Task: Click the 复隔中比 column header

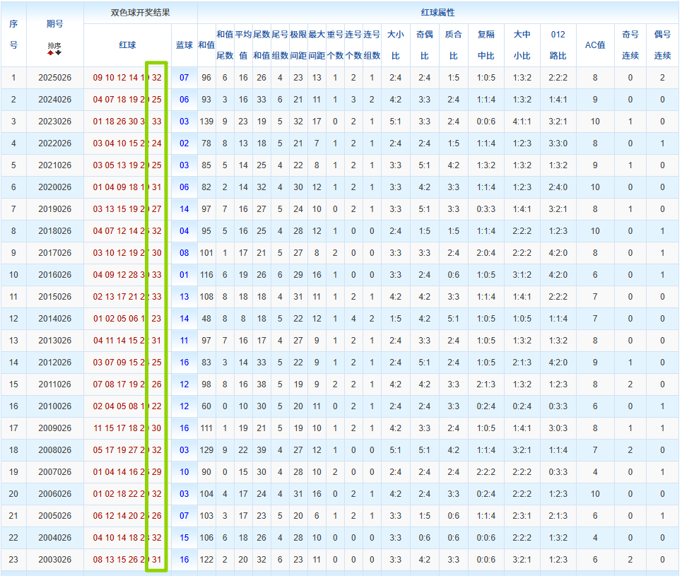Action: (x=486, y=45)
